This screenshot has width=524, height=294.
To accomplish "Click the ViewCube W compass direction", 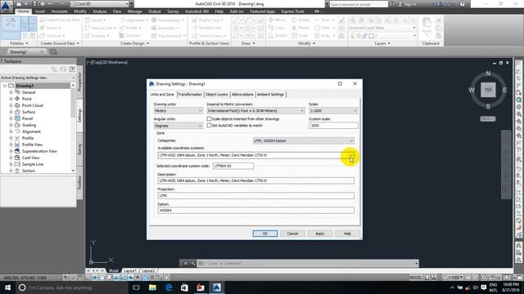I will click(472, 90).
